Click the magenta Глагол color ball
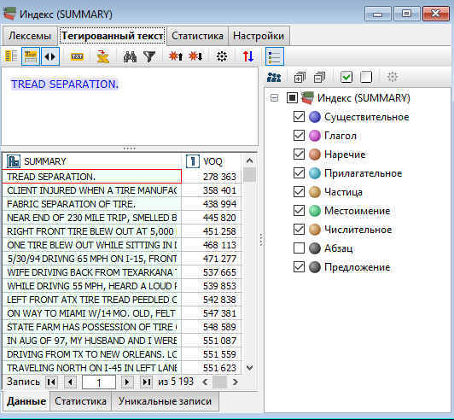 click(315, 136)
